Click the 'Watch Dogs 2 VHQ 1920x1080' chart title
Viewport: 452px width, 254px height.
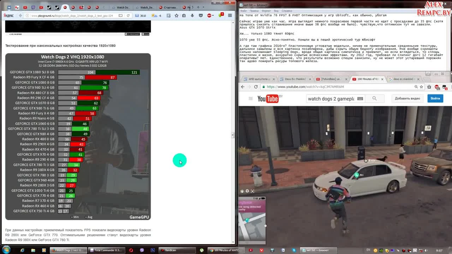coord(72,57)
